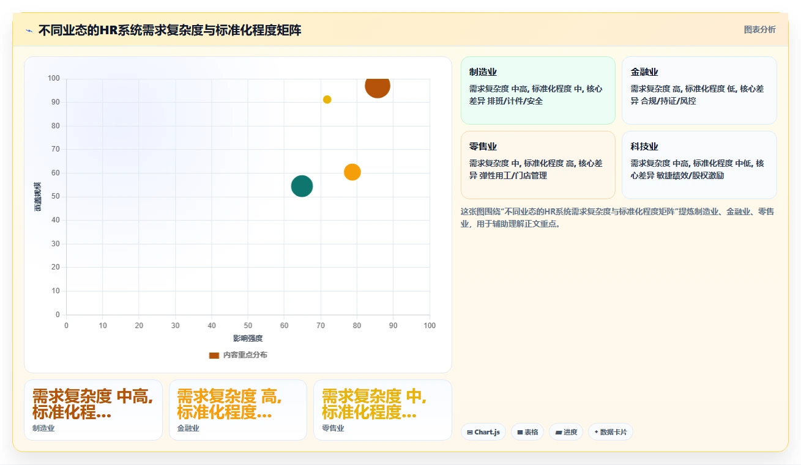The image size is (801, 465).
Task: Click the 影响强度 x-axis title
Action: click(x=248, y=339)
